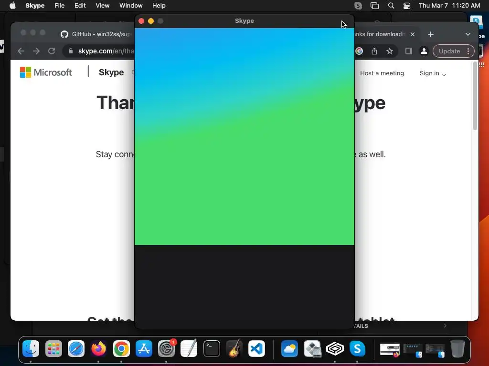
Task: Open Visual Studio Code from the dock
Action: pos(256,348)
